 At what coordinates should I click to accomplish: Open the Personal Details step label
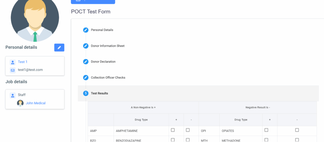point(102,30)
